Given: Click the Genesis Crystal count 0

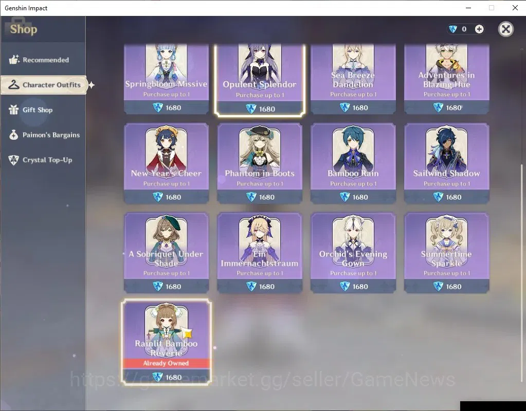Looking at the screenshot, I should click(x=464, y=29).
